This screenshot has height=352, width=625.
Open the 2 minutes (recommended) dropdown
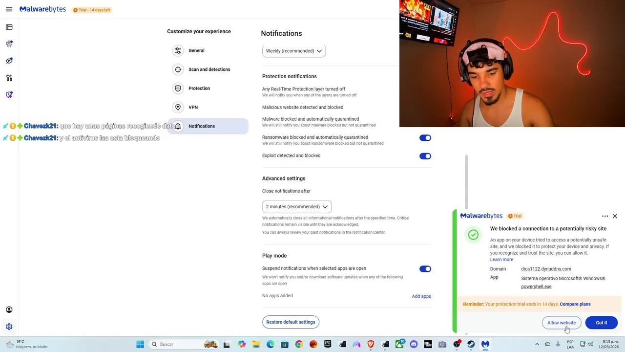(x=297, y=206)
